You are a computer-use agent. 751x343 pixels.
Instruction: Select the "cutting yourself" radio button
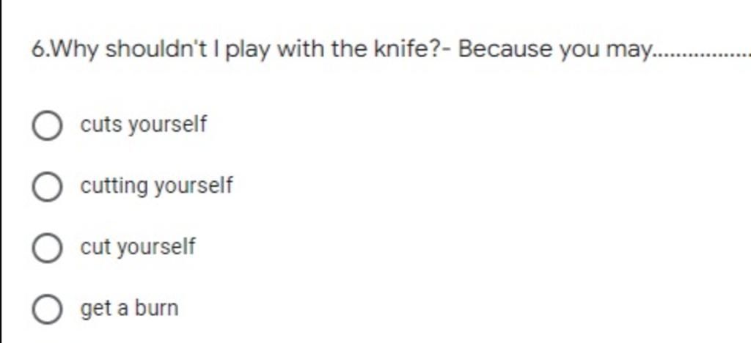47,187
